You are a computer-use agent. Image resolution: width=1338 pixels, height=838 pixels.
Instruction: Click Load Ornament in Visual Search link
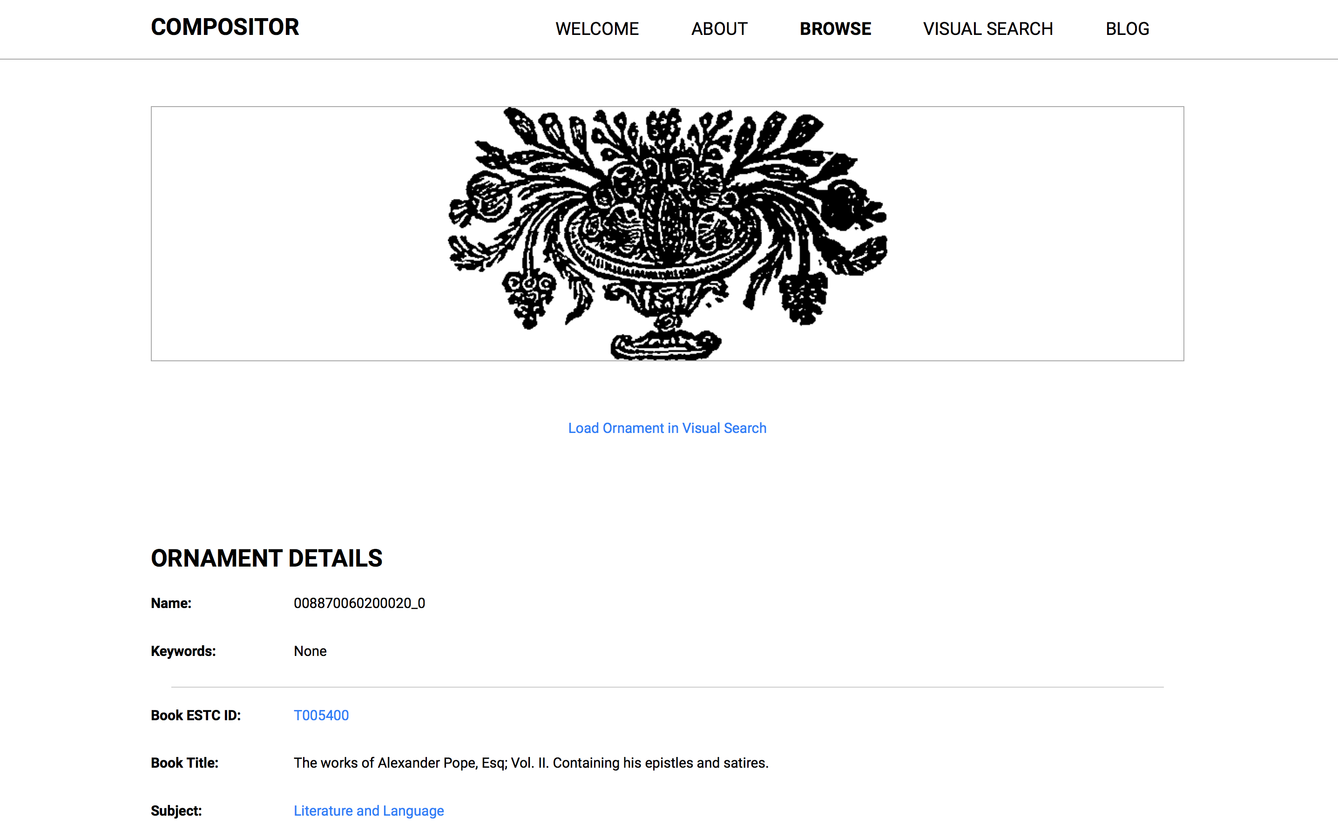(x=667, y=428)
